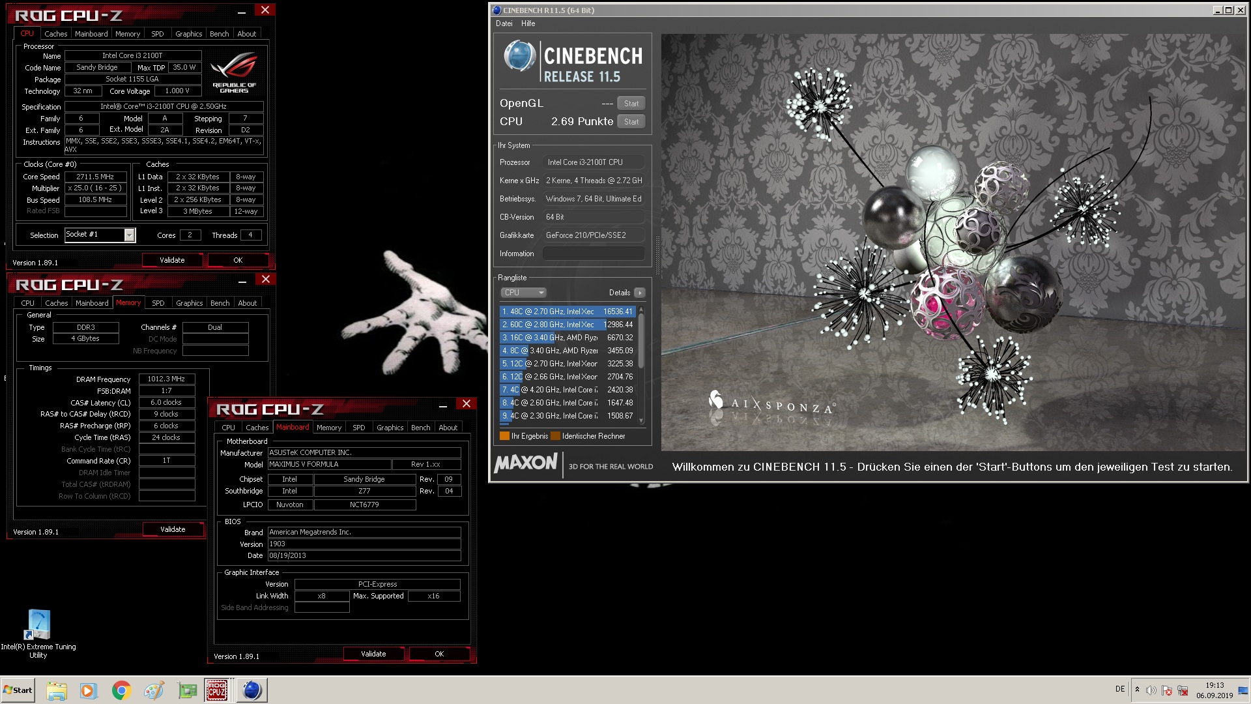Open Action Center flag tray icon
This screenshot has height=704, width=1251.
pyautogui.click(x=1167, y=690)
